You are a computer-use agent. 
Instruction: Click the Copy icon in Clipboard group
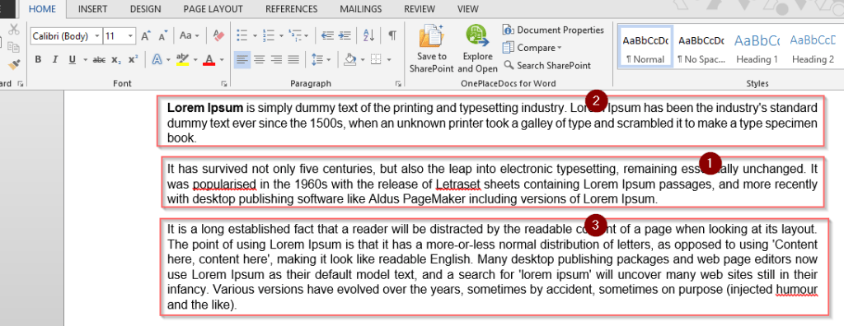click(14, 48)
